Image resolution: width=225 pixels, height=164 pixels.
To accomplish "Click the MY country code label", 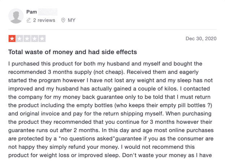I will tap(71, 20).
